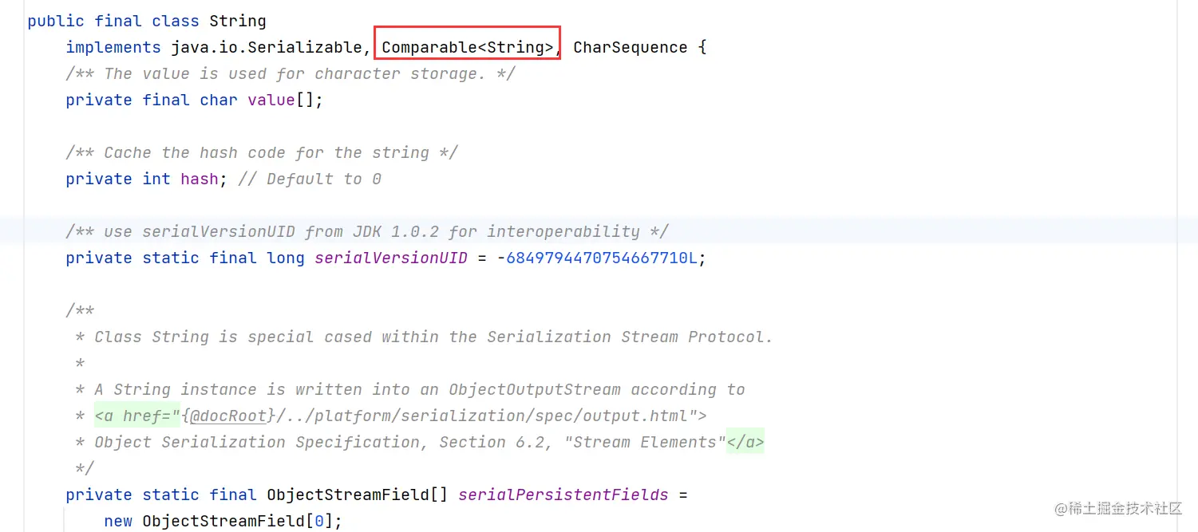Click the serialVersionUID constant name

click(390, 258)
